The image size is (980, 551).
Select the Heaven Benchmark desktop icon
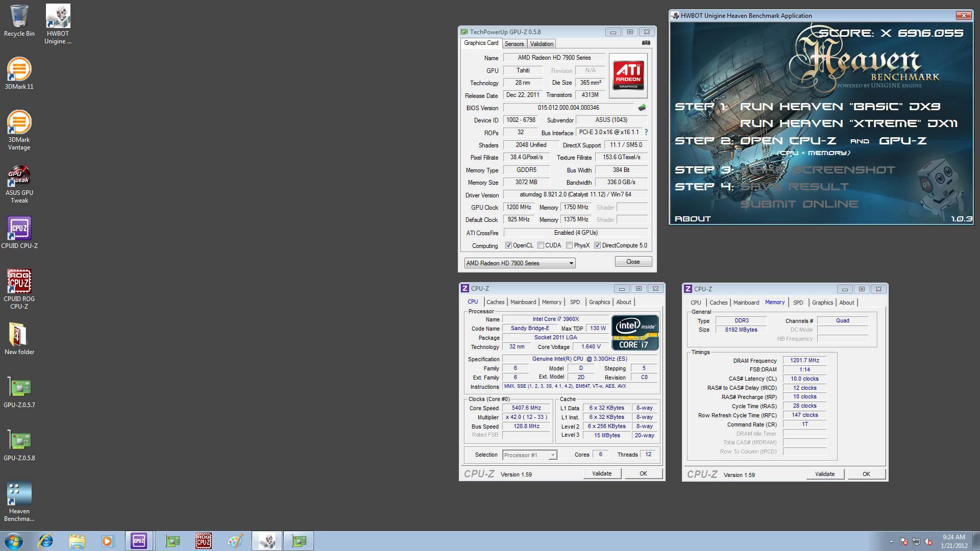(x=19, y=502)
